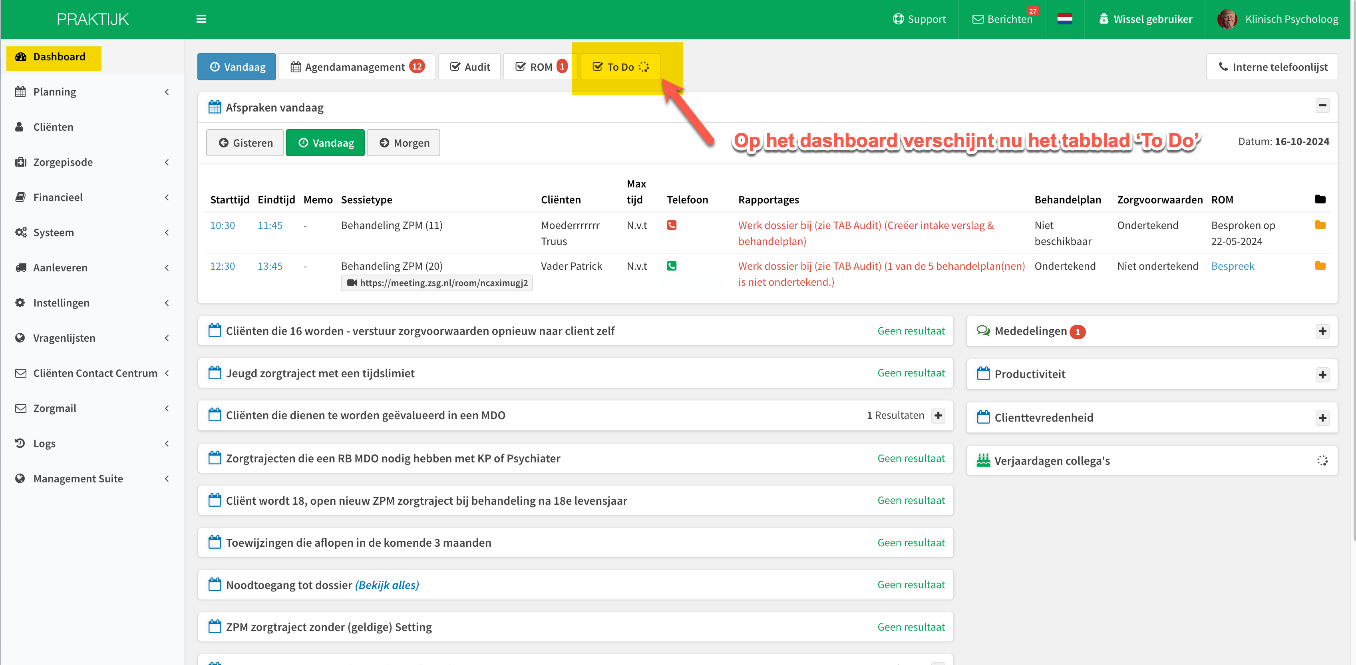
Task: Open the orange folder for Vader Patrick
Action: click(x=1320, y=266)
